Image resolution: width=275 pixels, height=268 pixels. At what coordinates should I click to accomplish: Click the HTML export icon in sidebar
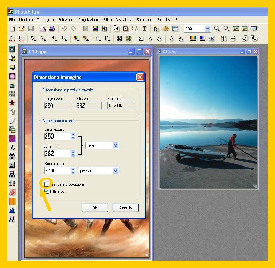[x=12, y=219]
